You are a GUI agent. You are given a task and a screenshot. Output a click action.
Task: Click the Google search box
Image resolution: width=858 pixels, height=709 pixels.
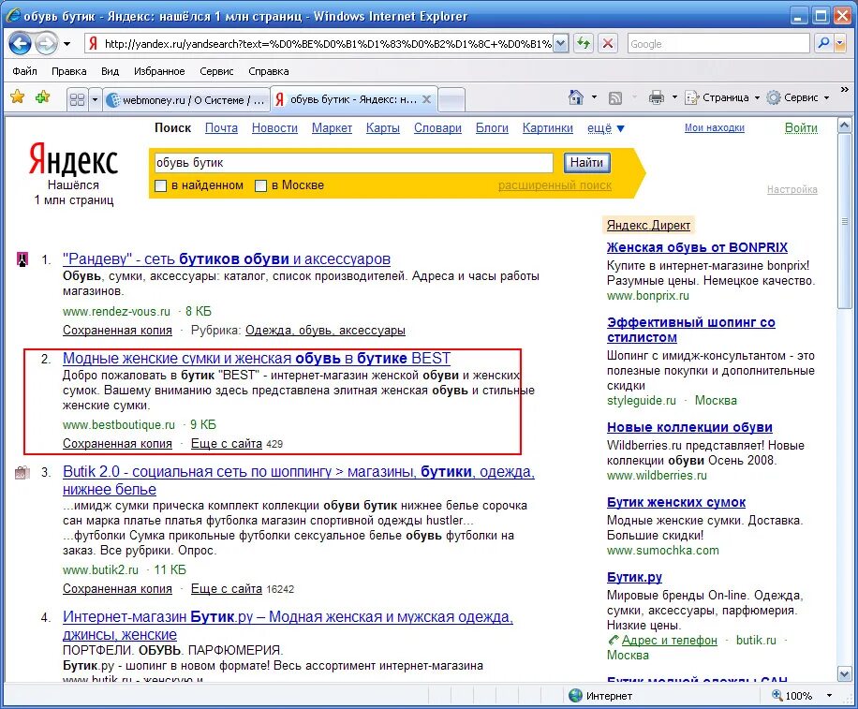[718, 44]
